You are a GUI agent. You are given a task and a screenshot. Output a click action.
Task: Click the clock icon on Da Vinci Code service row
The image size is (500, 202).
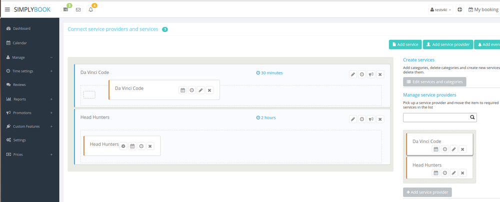click(362, 74)
